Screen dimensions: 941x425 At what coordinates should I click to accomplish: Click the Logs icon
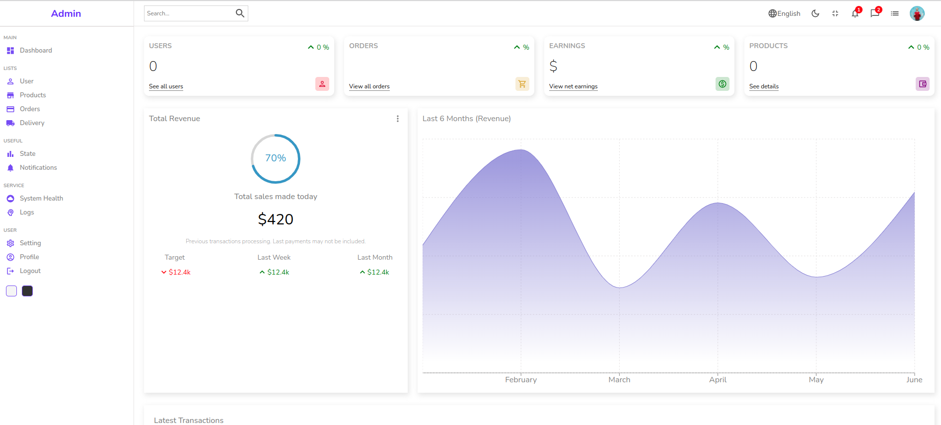coord(10,212)
